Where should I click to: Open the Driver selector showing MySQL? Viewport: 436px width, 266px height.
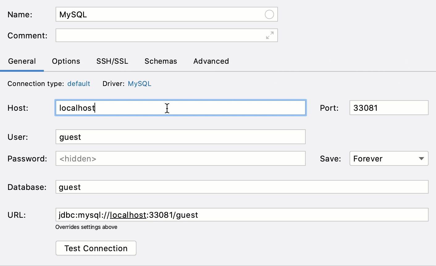pyautogui.click(x=139, y=84)
